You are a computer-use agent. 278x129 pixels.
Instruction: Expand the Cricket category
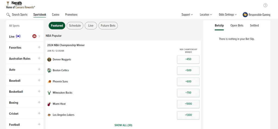pyautogui.click(x=39, y=113)
